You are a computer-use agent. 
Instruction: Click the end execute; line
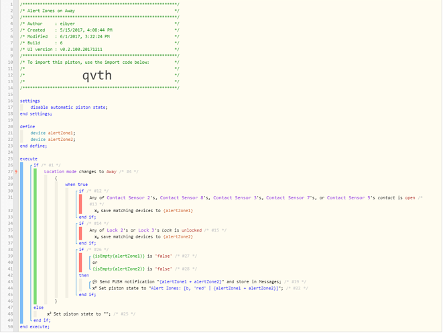point(35,327)
